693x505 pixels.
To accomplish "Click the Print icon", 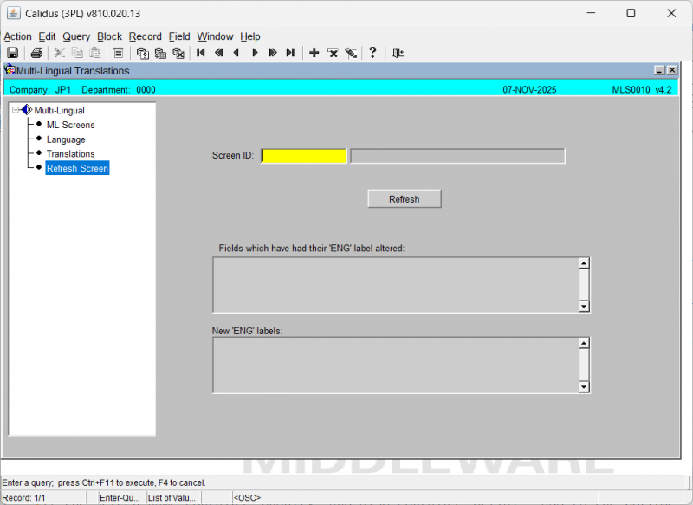I will tap(35, 53).
